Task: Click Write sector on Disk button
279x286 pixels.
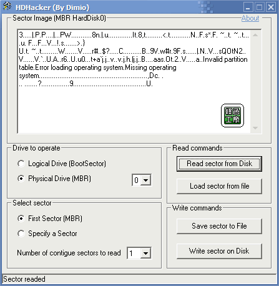Action: tap(219, 251)
